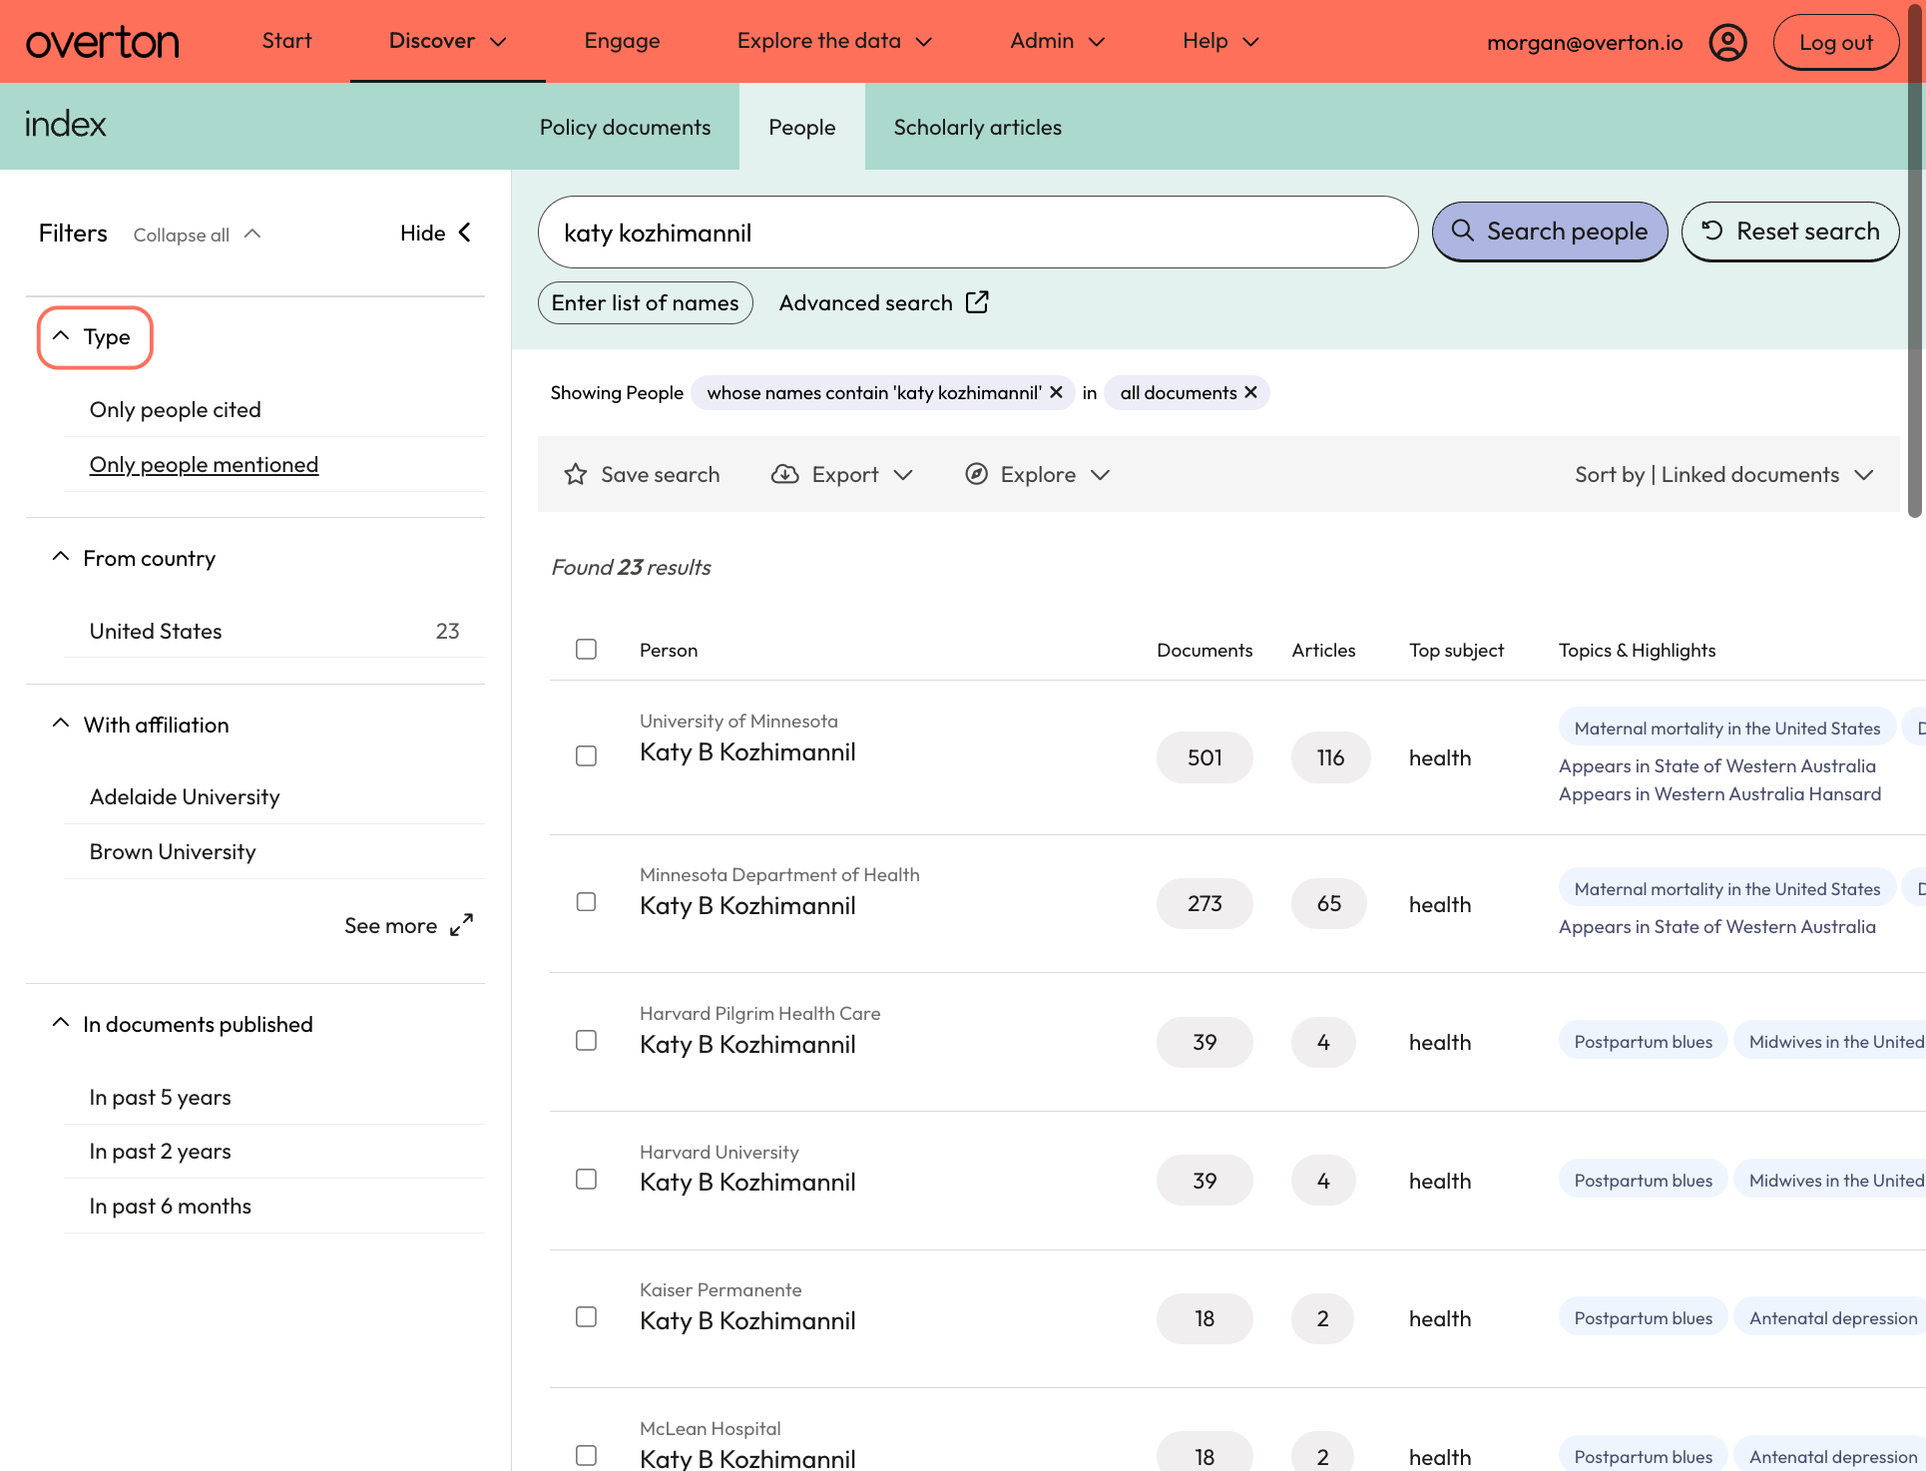Check the Kaiser Permanente row checkbox
The width and height of the screenshot is (1926, 1471).
(x=587, y=1317)
